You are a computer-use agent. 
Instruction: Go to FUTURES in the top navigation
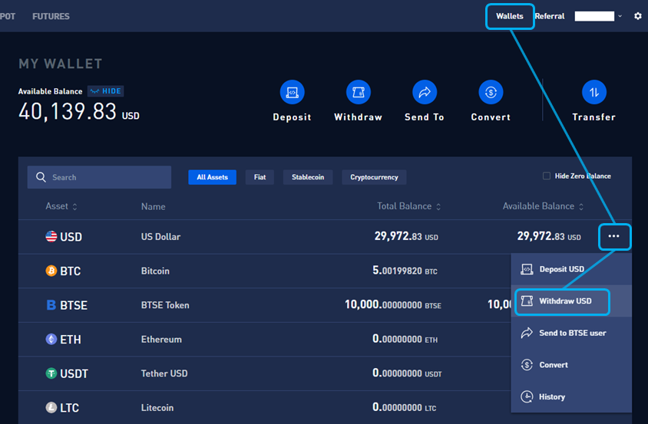(x=51, y=17)
